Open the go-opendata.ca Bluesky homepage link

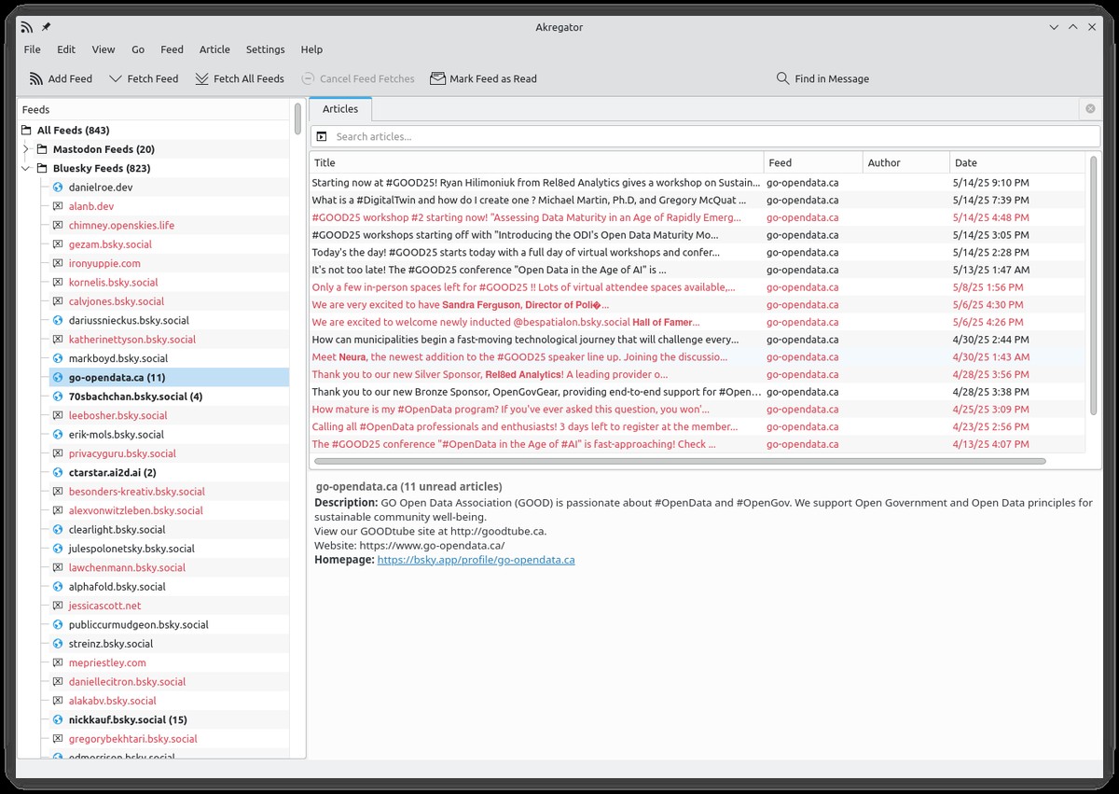point(475,560)
